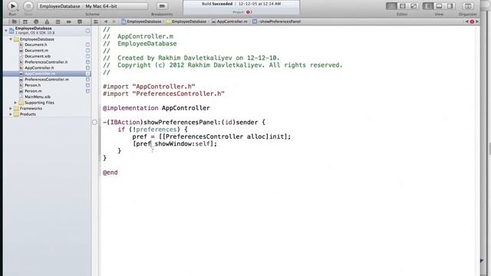Click the Stop button in the toolbar
This screenshot has width=491, height=276.
[28, 6]
